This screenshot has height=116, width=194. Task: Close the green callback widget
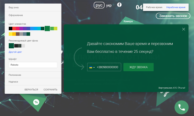pos(184,29)
